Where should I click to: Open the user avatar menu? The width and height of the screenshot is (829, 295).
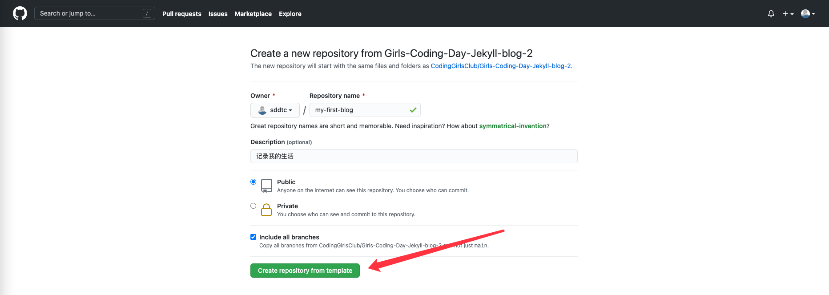coord(808,14)
